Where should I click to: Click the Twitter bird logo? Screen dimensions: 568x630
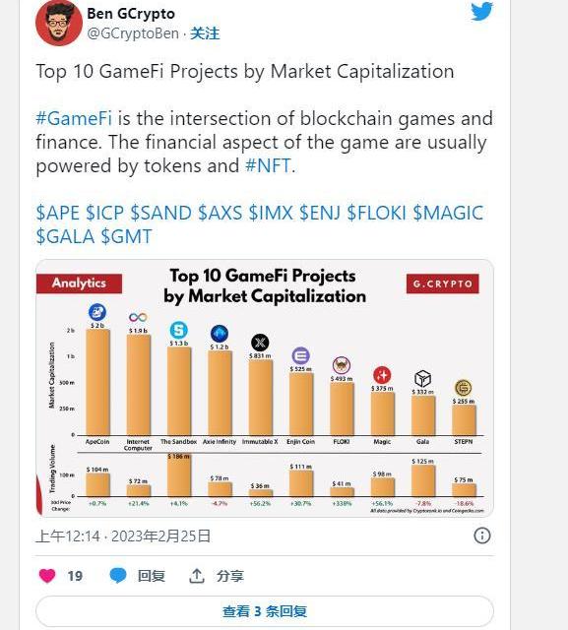(x=482, y=11)
